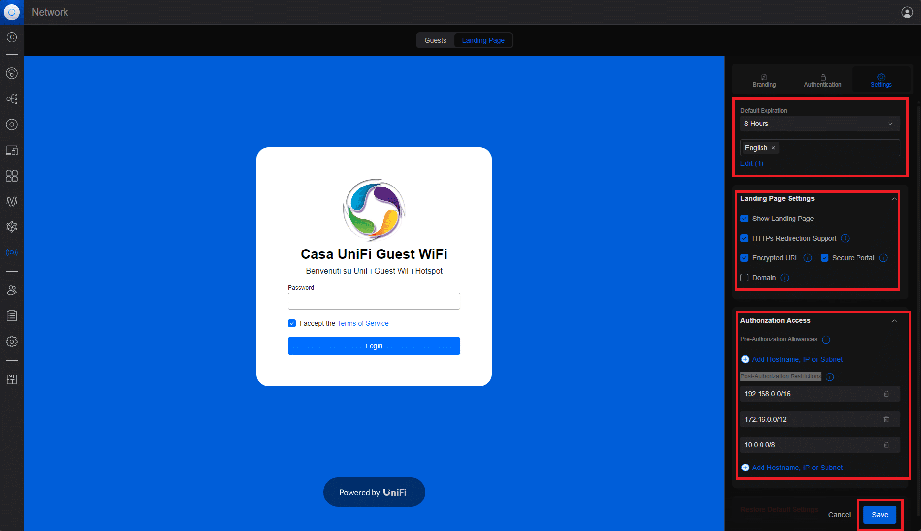Click the Edit (1) languages link
This screenshot has width=921, height=531.
752,163
